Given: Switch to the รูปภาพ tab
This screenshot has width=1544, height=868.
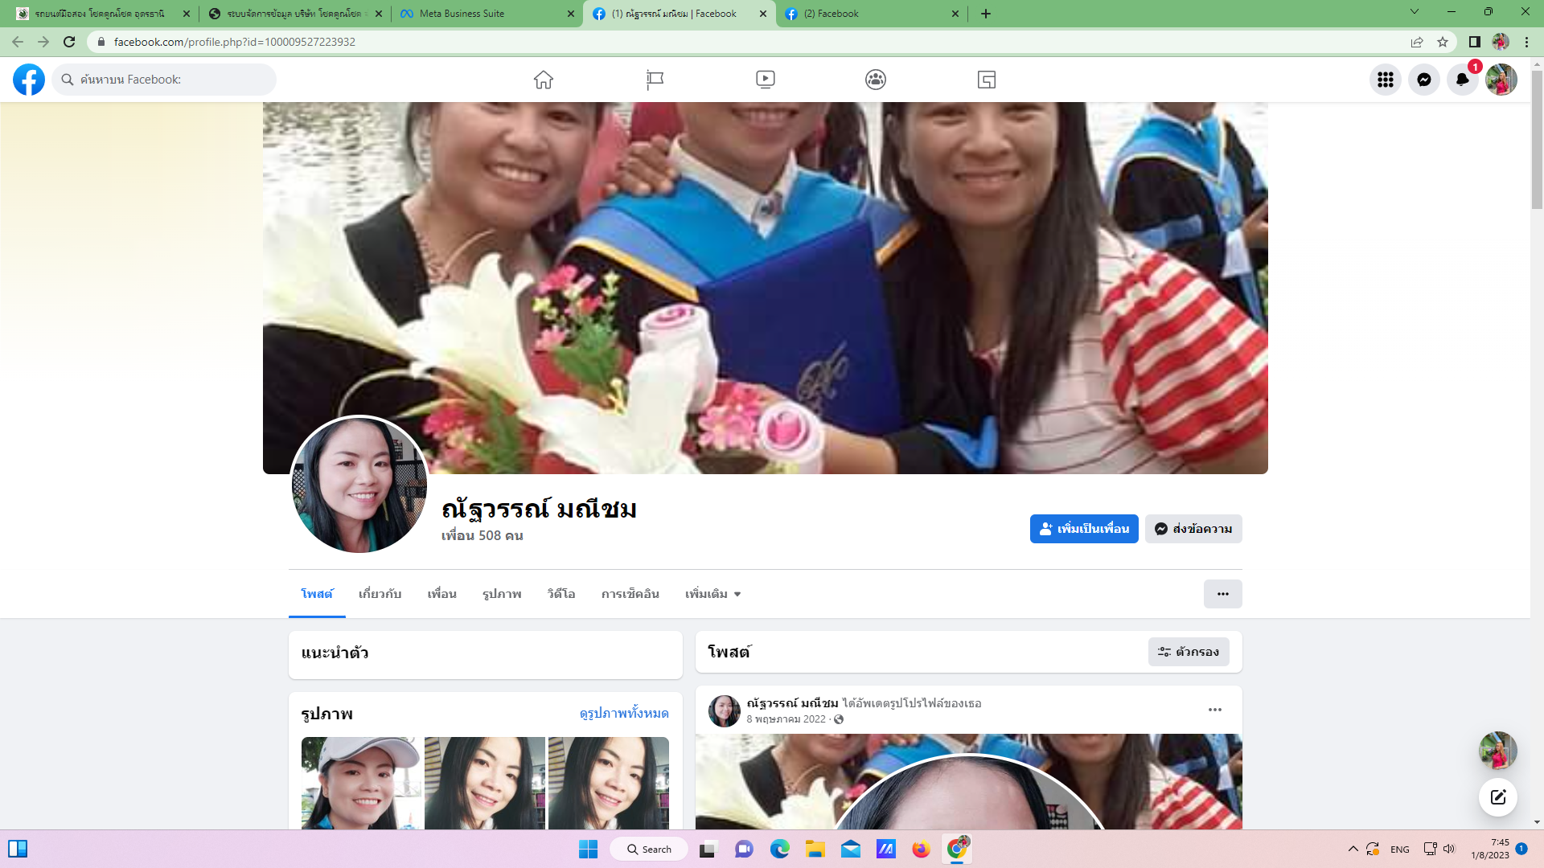Looking at the screenshot, I should pos(502,594).
